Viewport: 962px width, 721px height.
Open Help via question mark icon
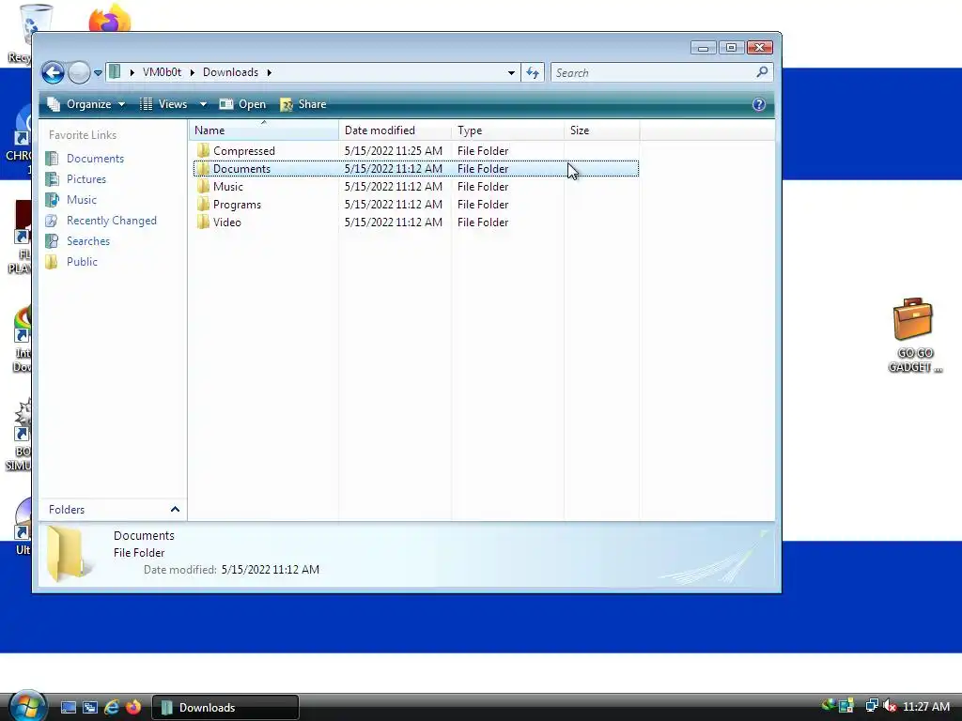click(x=759, y=104)
